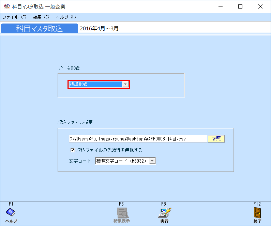Click the 2016年4月～3月 period text
Screen dimensions: 271x226
(99, 29)
